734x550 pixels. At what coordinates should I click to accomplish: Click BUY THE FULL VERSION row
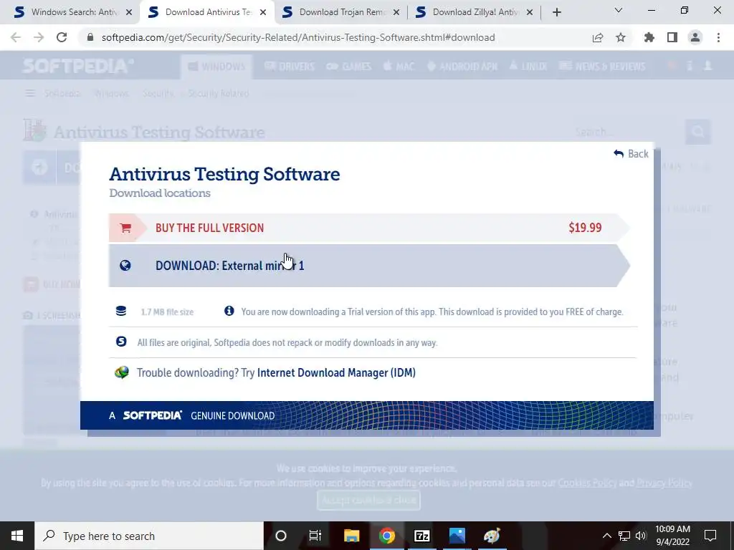tap(369, 228)
